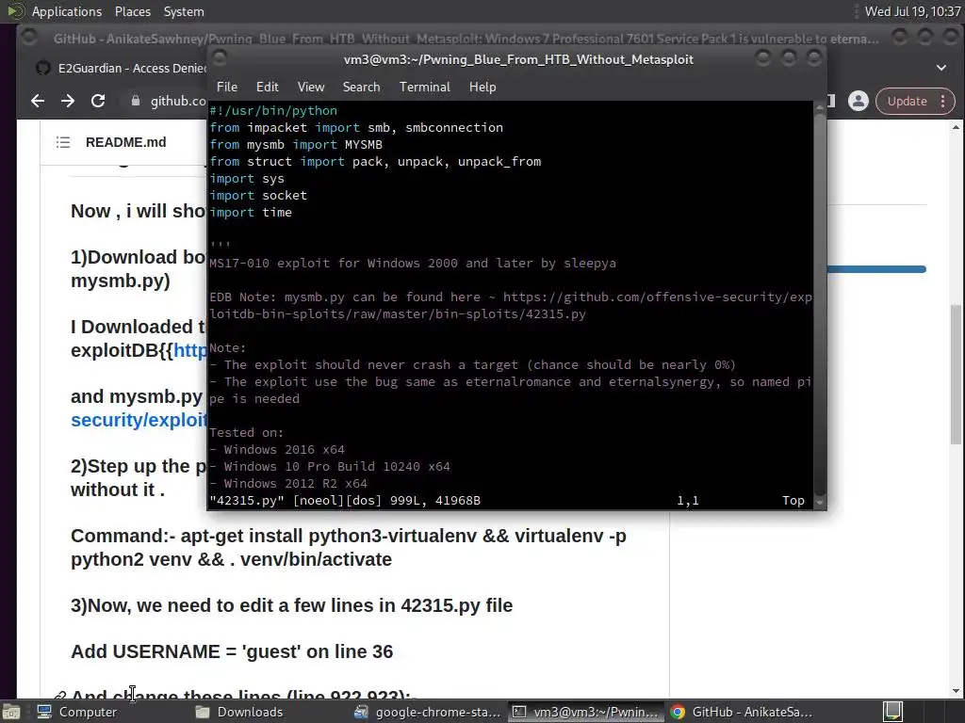Screen dimensions: 965x723
Task: Click the blue progress bar in GitHub sidebar
Action: (x=876, y=269)
